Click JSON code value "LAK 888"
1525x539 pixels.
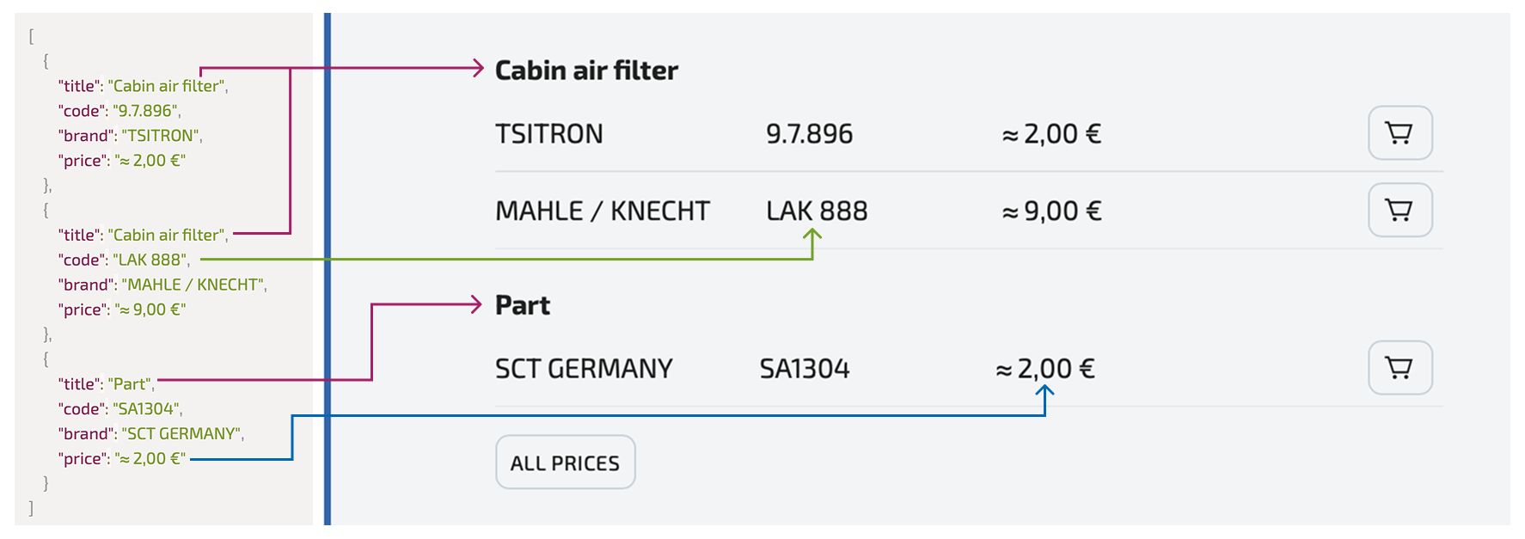(150, 260)
